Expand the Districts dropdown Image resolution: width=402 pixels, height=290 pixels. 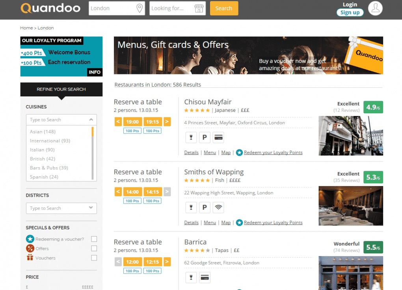click(x=61, y=208)
